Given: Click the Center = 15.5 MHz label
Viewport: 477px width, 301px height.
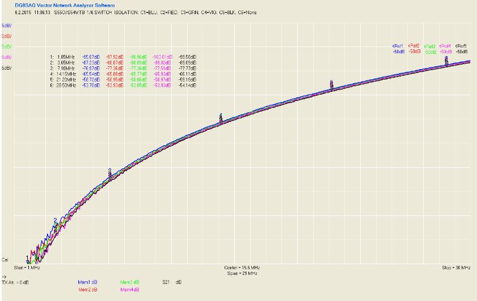Looking at the screenshot, I should [242, 268].
